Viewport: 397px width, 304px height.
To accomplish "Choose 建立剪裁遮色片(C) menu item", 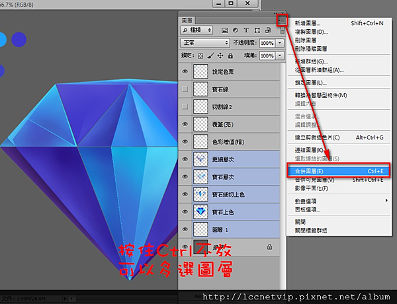I will tap(339, 137).
